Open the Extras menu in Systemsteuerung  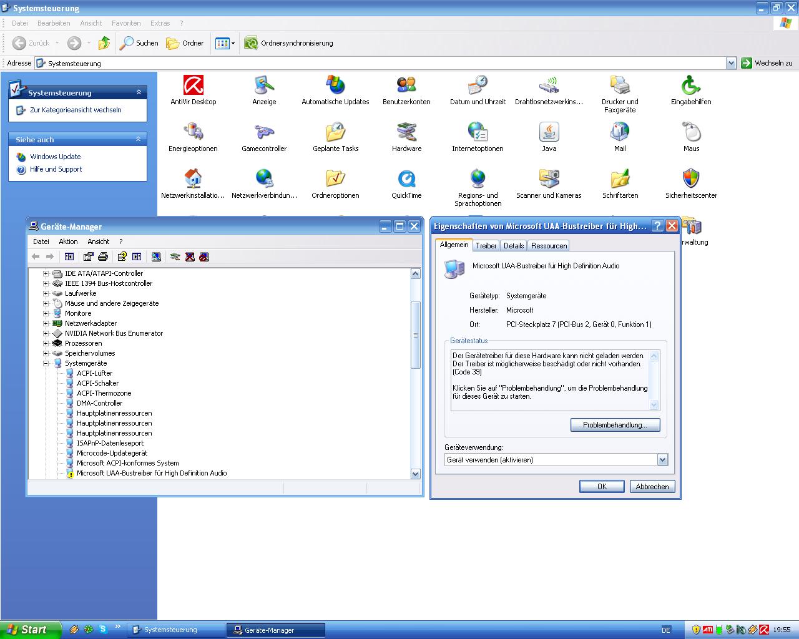pyautogui.click(x=160, y=23)
